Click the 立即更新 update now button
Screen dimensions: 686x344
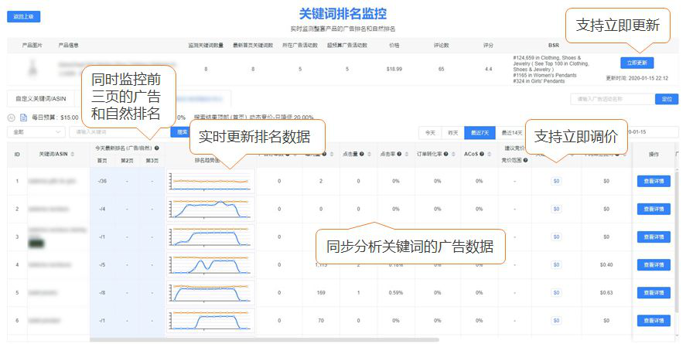(637, 63)
